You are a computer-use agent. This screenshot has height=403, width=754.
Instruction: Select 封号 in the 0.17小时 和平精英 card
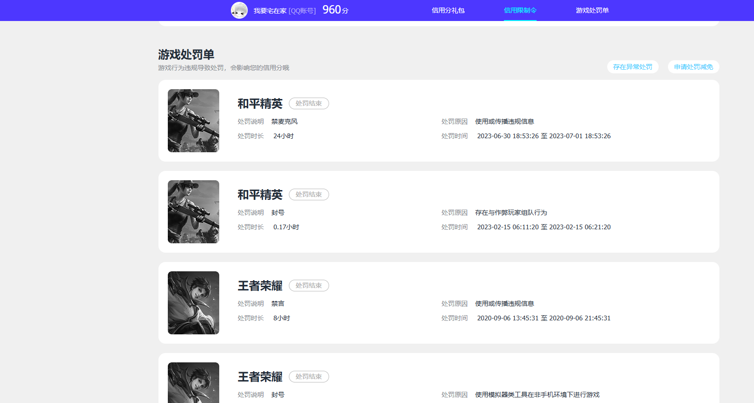[x=278, y=212]
